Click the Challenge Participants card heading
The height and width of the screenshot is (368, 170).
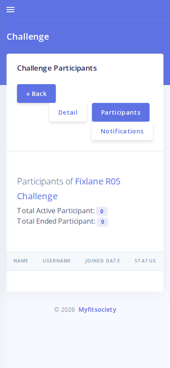click(57, 68)
